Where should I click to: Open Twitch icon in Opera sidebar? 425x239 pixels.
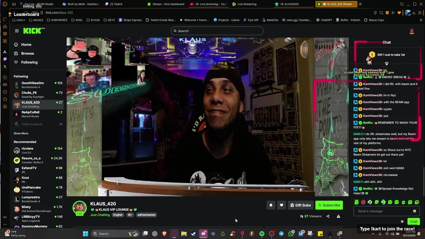tap(5, 59)
